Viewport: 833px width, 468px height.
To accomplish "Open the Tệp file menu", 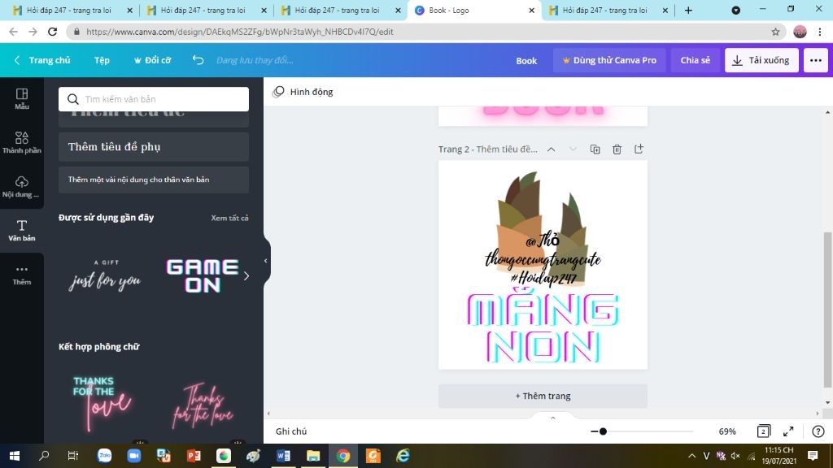I will 102,60.
